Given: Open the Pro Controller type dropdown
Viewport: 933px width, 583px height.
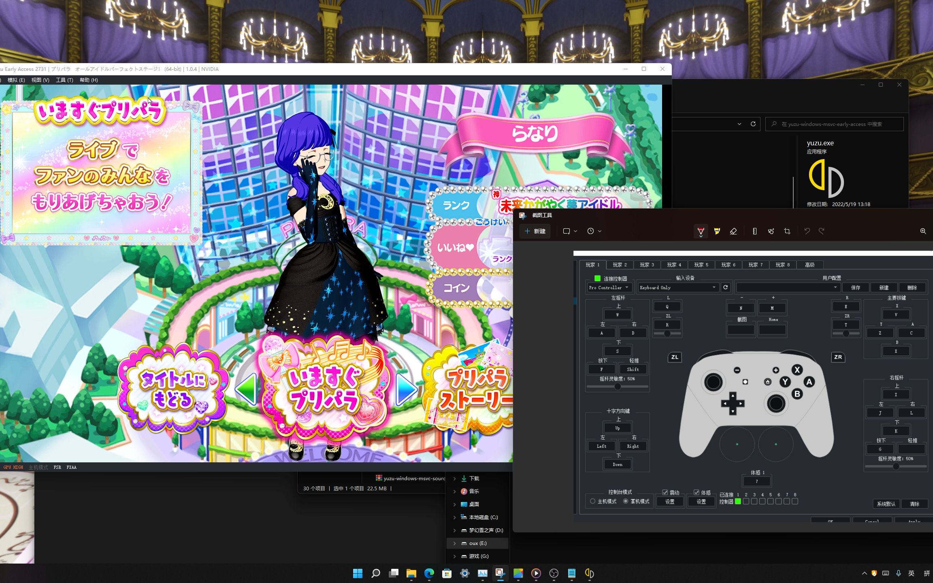Looking at the screenshot, I should pos(606,287).
